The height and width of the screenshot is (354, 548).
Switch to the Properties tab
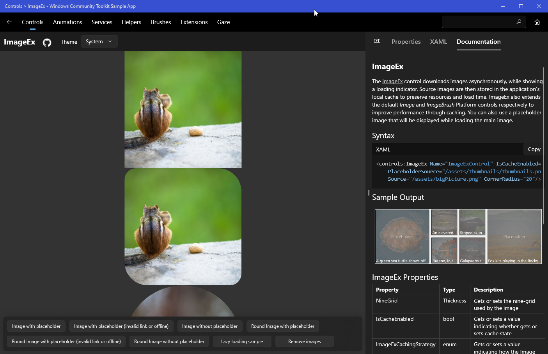(x=406, y=42)
